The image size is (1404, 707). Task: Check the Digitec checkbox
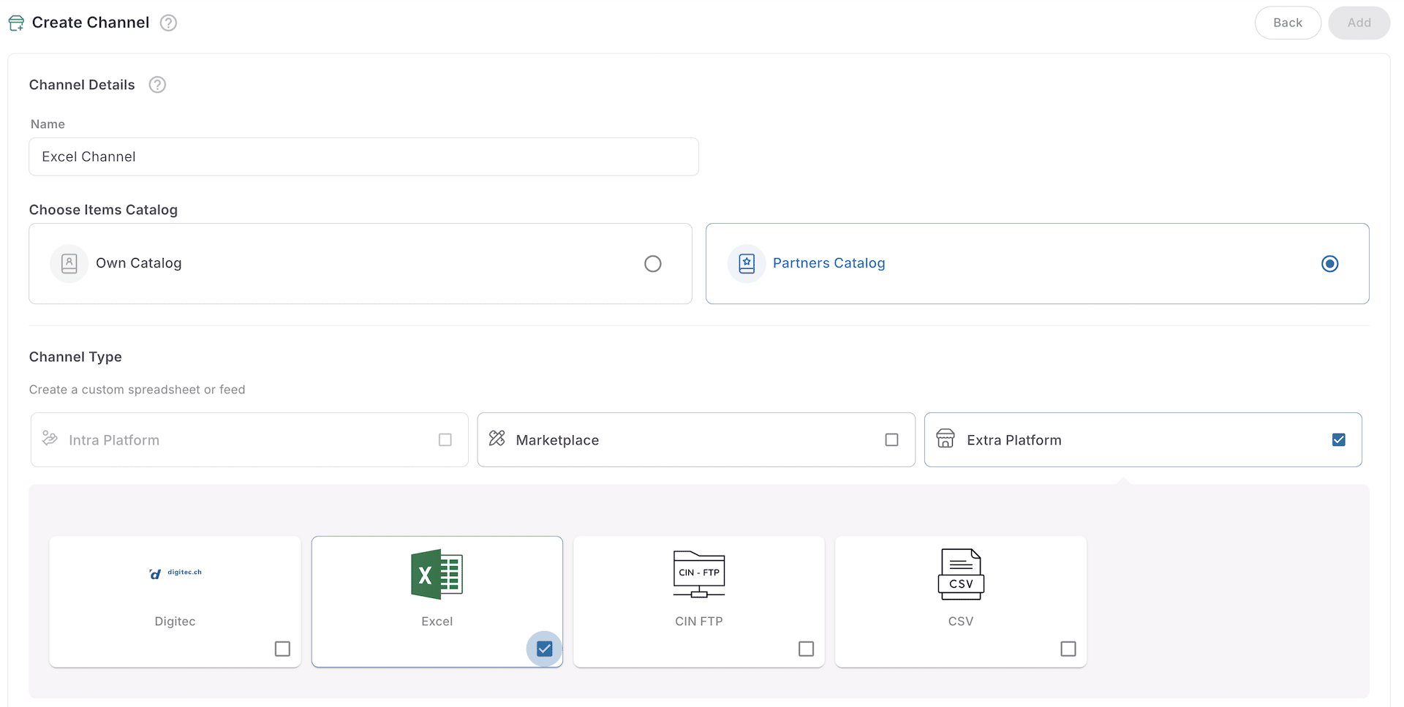point(283,649)
